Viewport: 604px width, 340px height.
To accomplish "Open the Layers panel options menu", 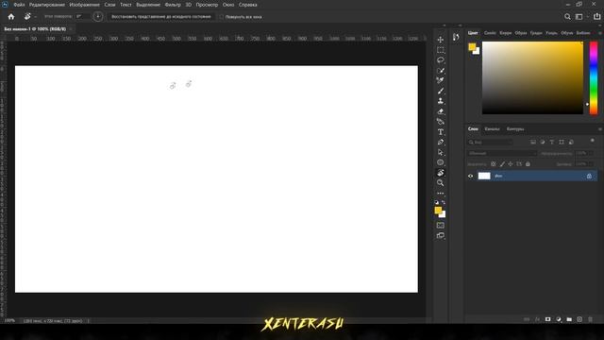I will click(600, 129).
